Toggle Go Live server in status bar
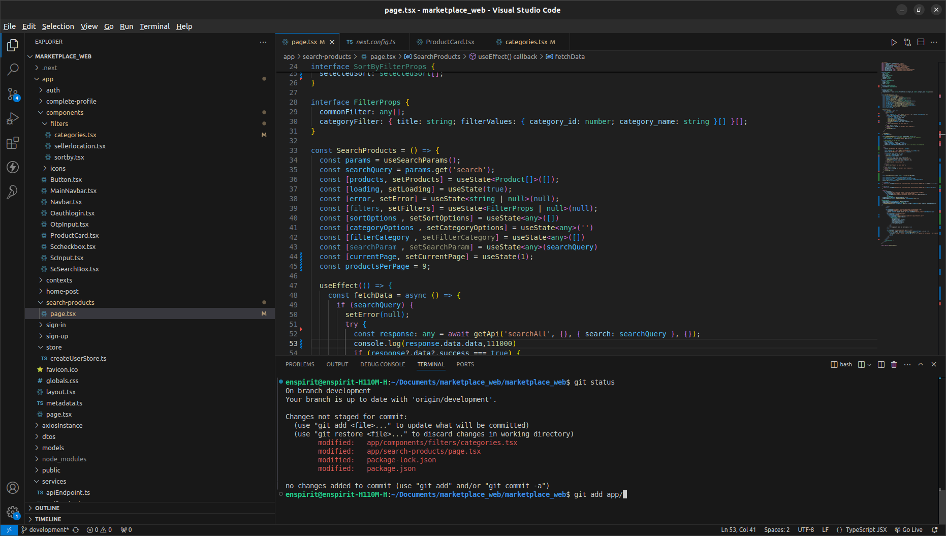This screenshot has height=536, width=946. (908, 529)
